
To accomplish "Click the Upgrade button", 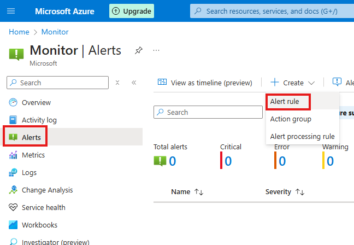I will [x=132, y=11].
